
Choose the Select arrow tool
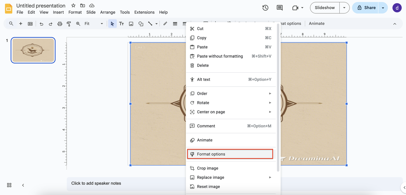point(112,23)
